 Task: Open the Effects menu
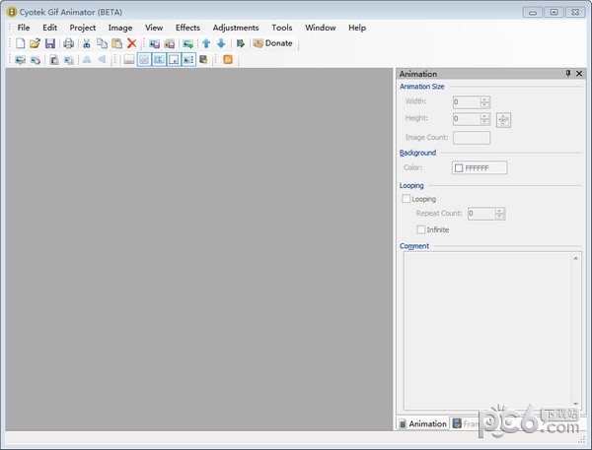[187, 28]
